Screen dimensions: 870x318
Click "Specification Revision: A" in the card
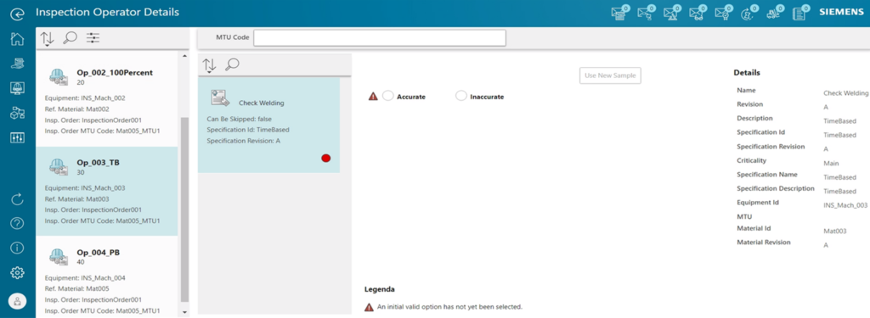click(x=244, y=141)
